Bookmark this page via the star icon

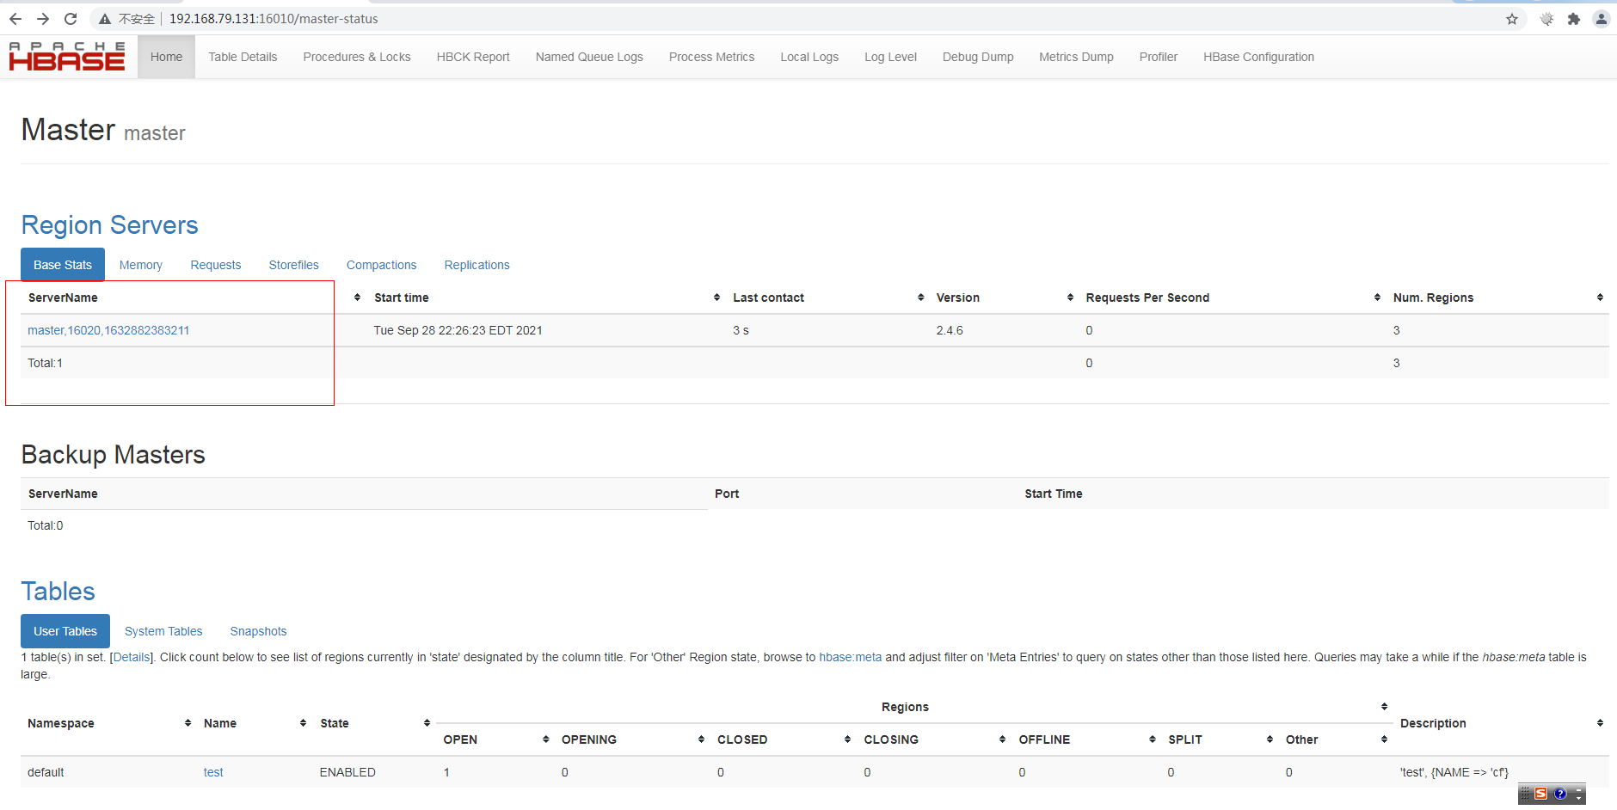click(1511, 18)
